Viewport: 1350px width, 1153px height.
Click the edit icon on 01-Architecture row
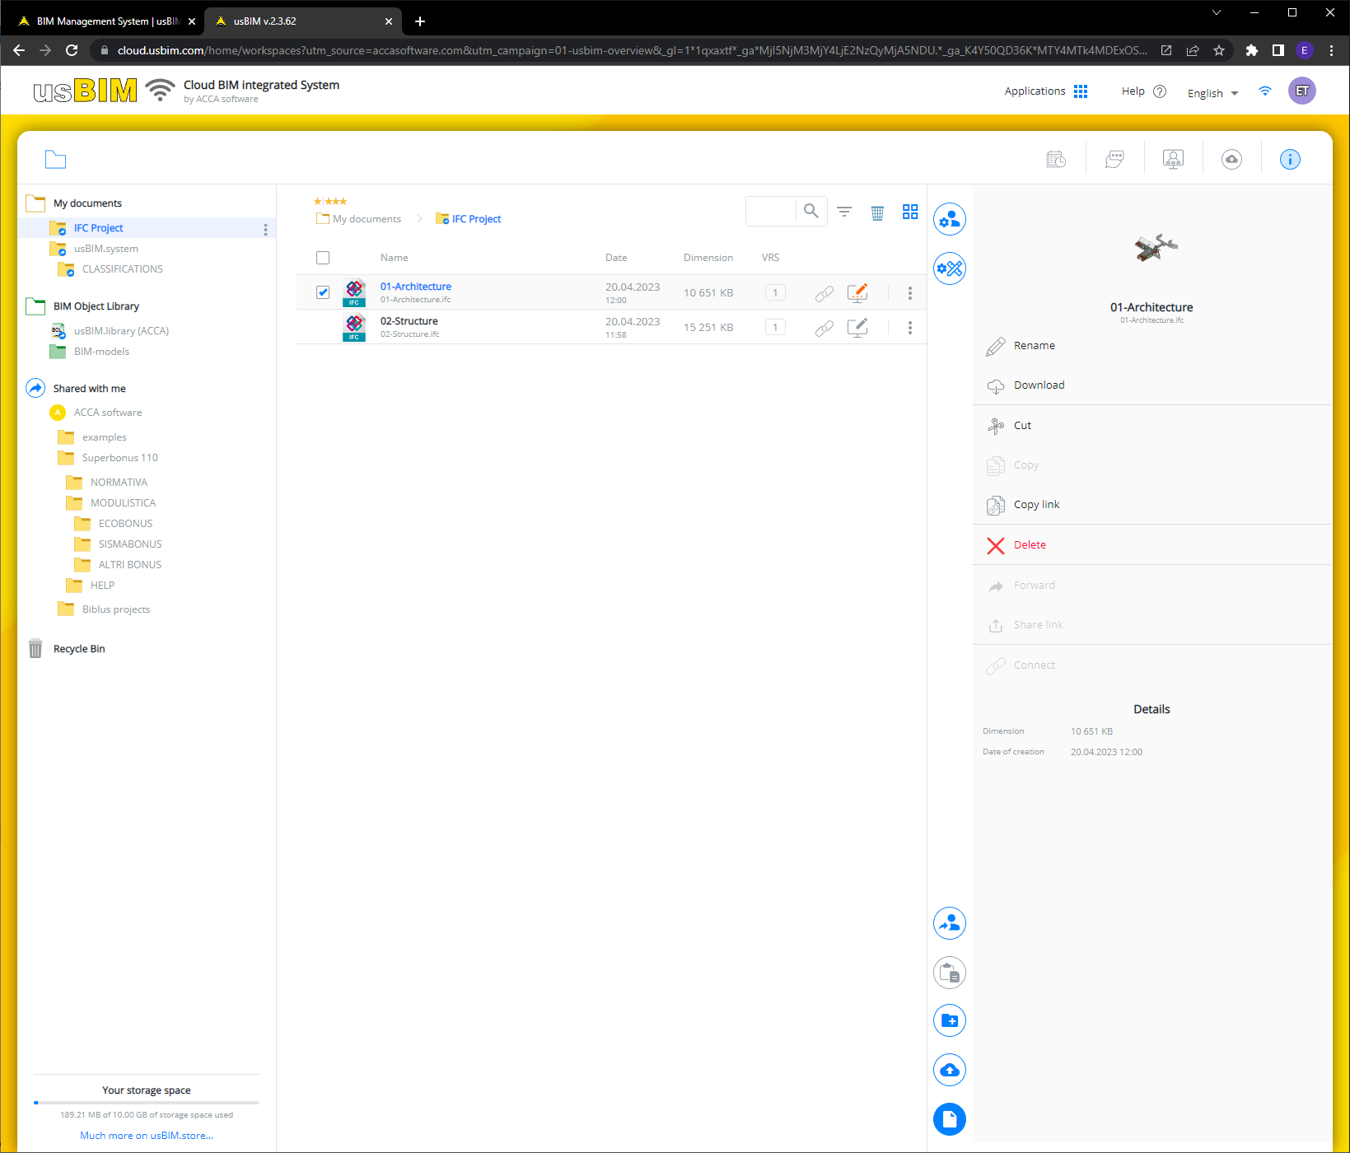click(857, 292)
